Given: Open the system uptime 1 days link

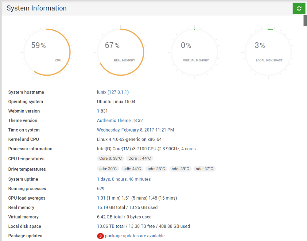Looking at the screenshot, I should [x=124, y=179].
